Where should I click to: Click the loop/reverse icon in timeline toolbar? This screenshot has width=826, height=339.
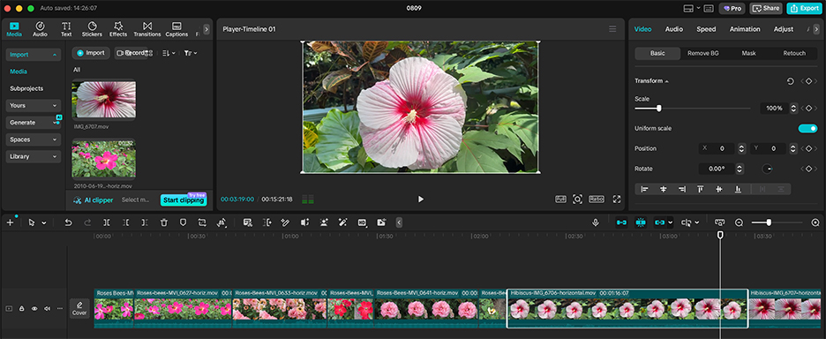(x=202, y=222)
